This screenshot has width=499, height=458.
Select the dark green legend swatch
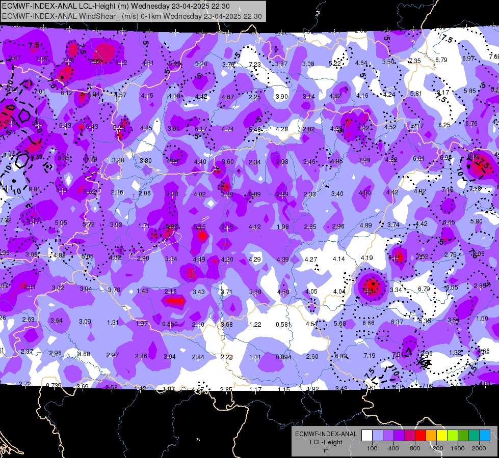pos(463,436)
